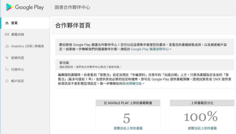Open Analytics (分析) 與報表 section
236x134 pixels.
[x=28, y=46]
